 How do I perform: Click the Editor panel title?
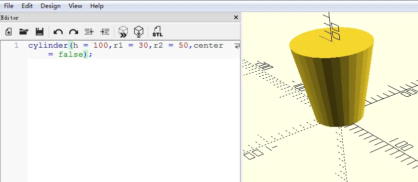[x=10, y=18]
